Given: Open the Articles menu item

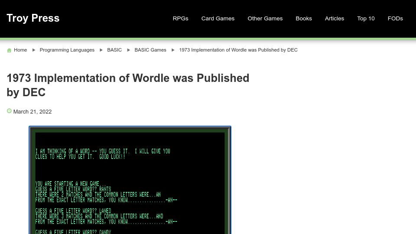Looking at the screenshot, I should (x=334, y=19).
